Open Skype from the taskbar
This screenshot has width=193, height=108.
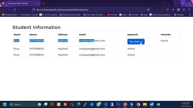131,104
